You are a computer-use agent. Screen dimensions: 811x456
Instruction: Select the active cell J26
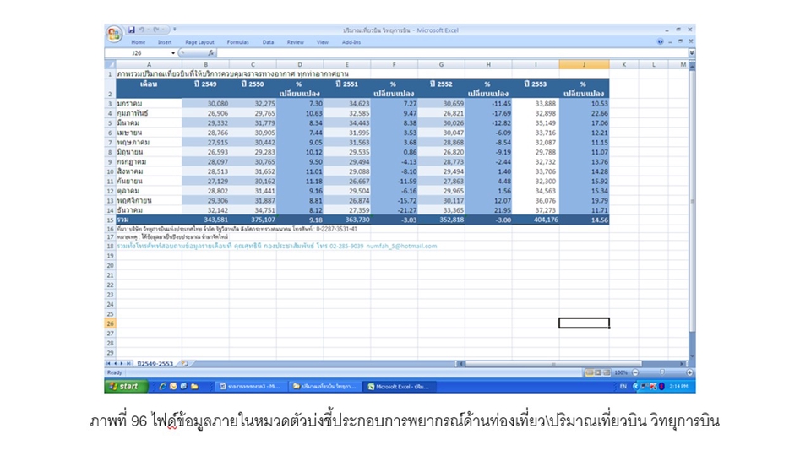pyautogui.click(x=584, y=323)
